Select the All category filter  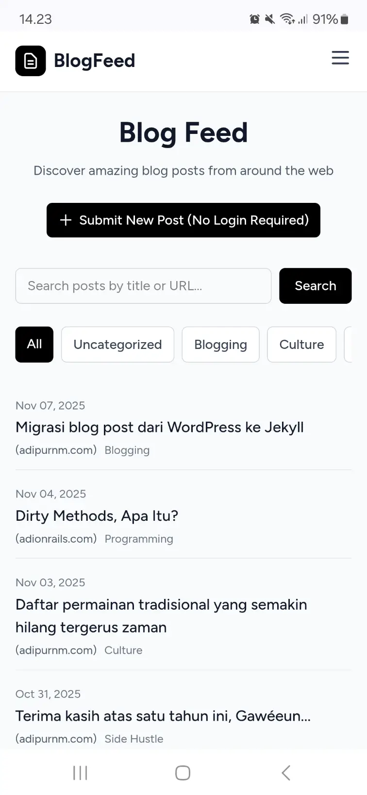click(34, 345)
